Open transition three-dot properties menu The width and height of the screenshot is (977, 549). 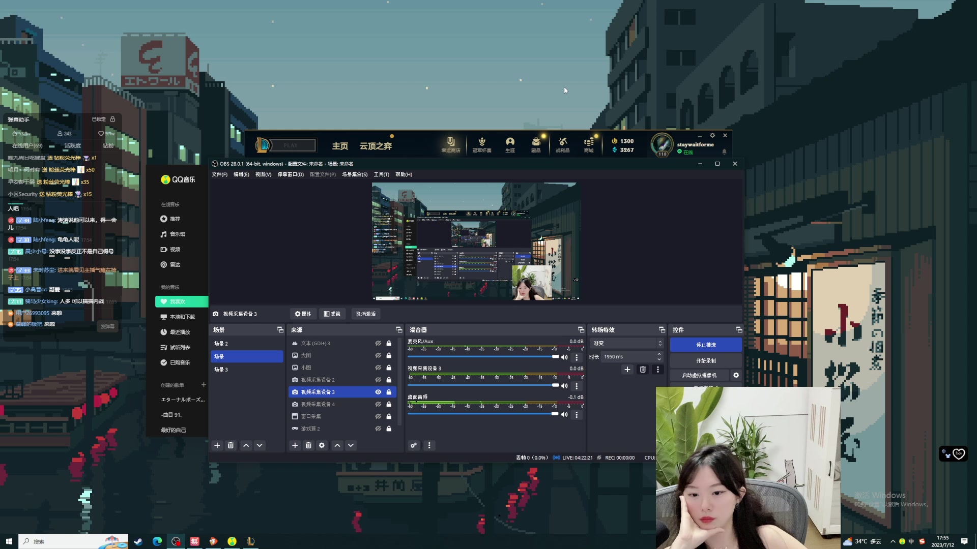tap(657, 370)
